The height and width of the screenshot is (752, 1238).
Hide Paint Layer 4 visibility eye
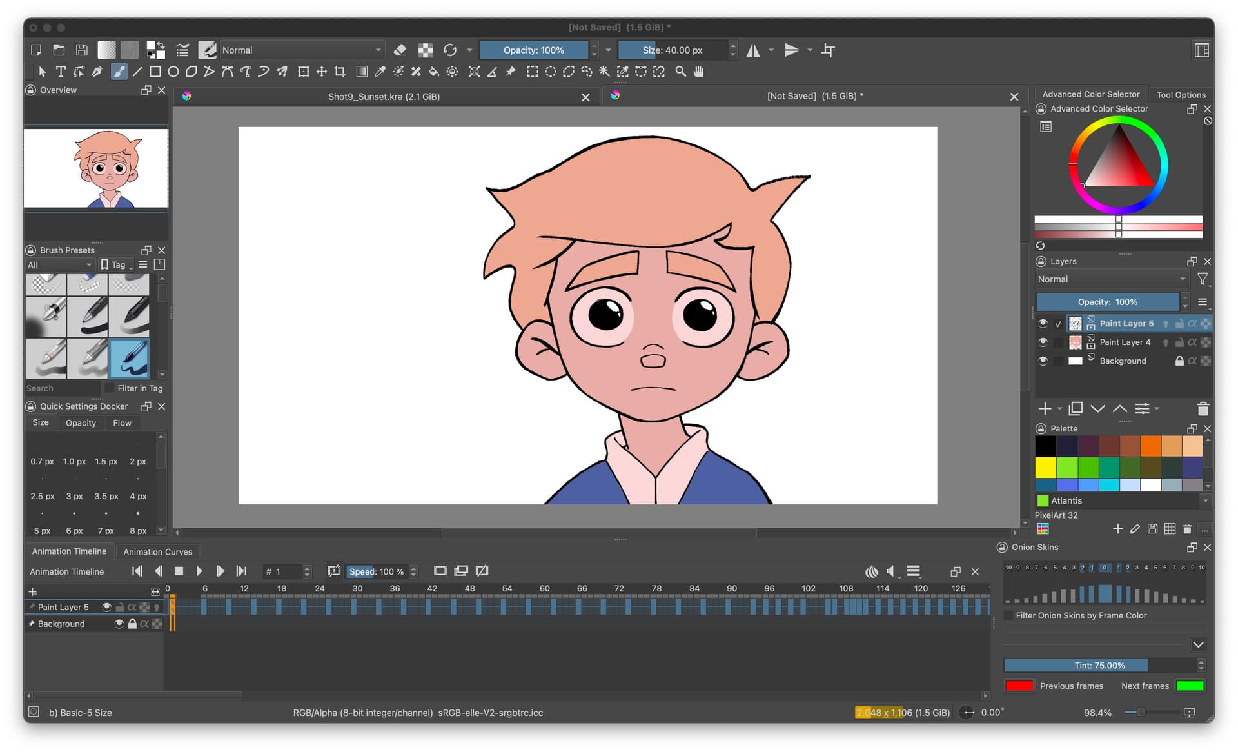point(1043,342)
